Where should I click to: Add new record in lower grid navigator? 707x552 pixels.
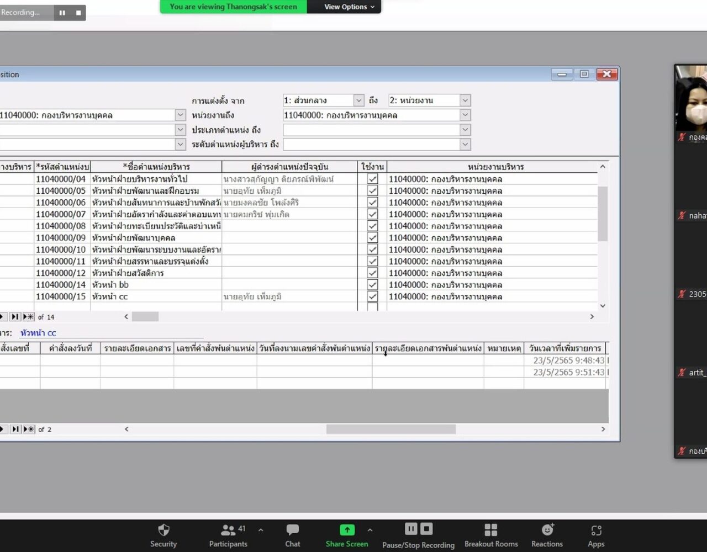[28, 429]
